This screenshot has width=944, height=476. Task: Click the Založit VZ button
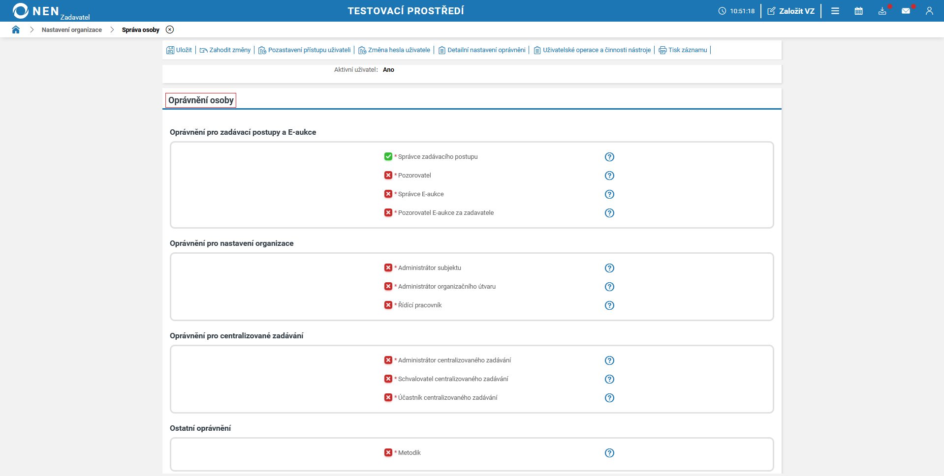[791, 11]
